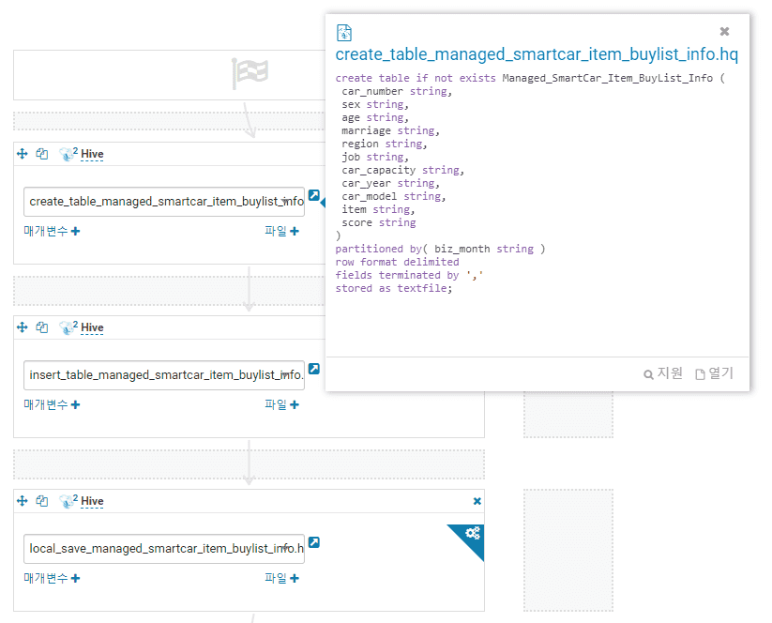Click the copy icon of the insert_table Hive node
The height and width of the screenshot is (623, 772).
pos(41,327)
